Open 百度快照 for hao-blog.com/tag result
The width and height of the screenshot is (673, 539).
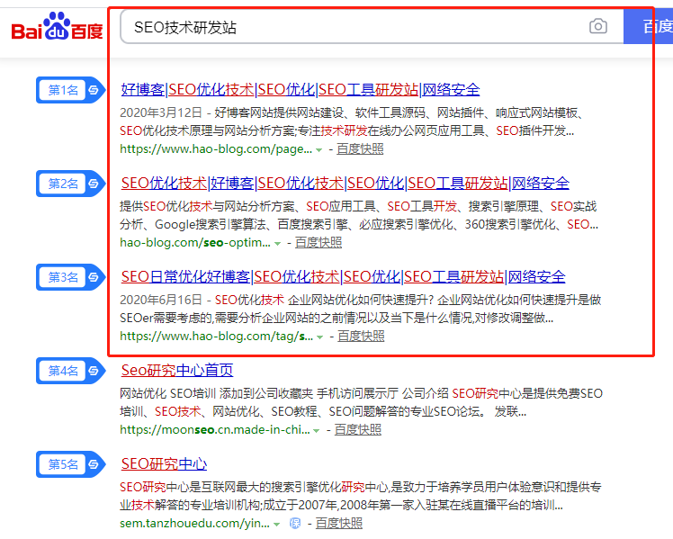coord(361,337)
